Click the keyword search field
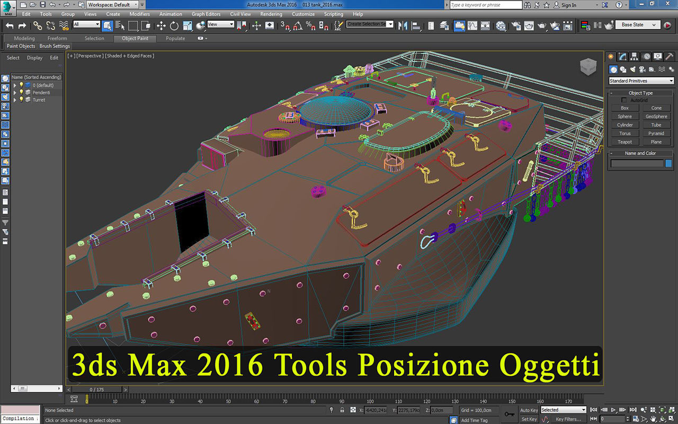Viewport: 678px width, 424px height. coord(486,5)
